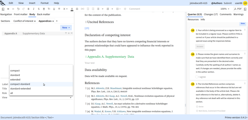Open the Edit menu
This screenshot has width=248, height=120.
(x=11, y=3)
